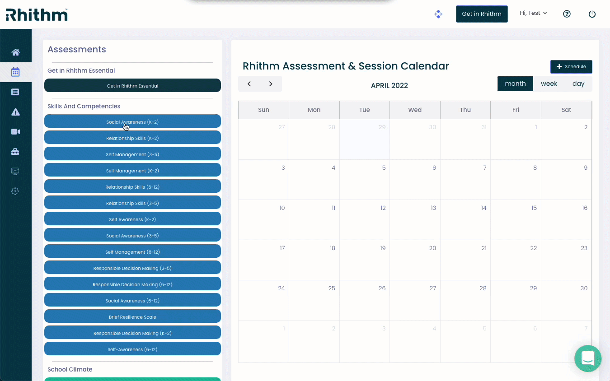Select April 22 on the calendar
610x381 pixels.
point(516,260)
